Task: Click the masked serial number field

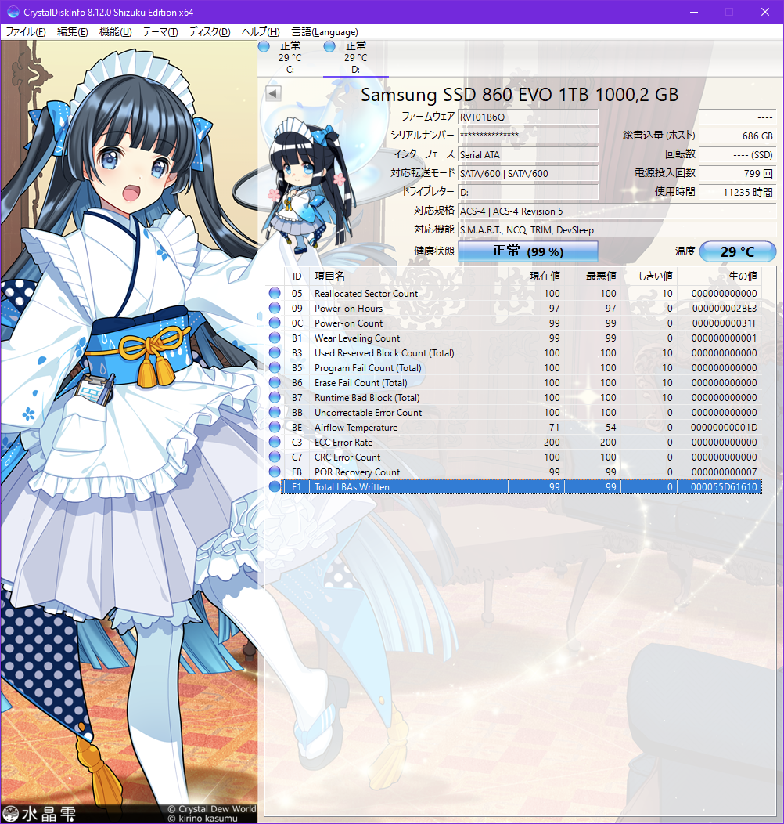Action: tap(527, 136)
